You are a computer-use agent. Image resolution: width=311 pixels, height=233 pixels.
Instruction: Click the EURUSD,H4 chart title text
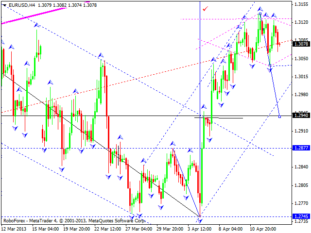click(21, 5)
